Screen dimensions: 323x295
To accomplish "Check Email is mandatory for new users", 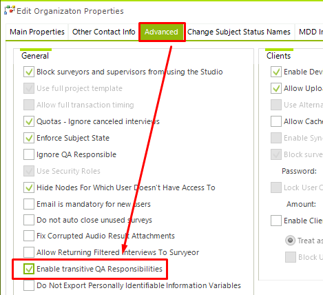I will [29, 204].
